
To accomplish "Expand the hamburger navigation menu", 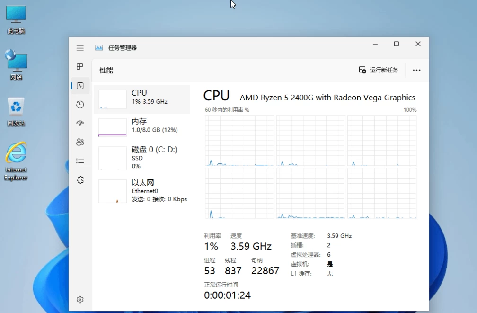I will point(80,48).
